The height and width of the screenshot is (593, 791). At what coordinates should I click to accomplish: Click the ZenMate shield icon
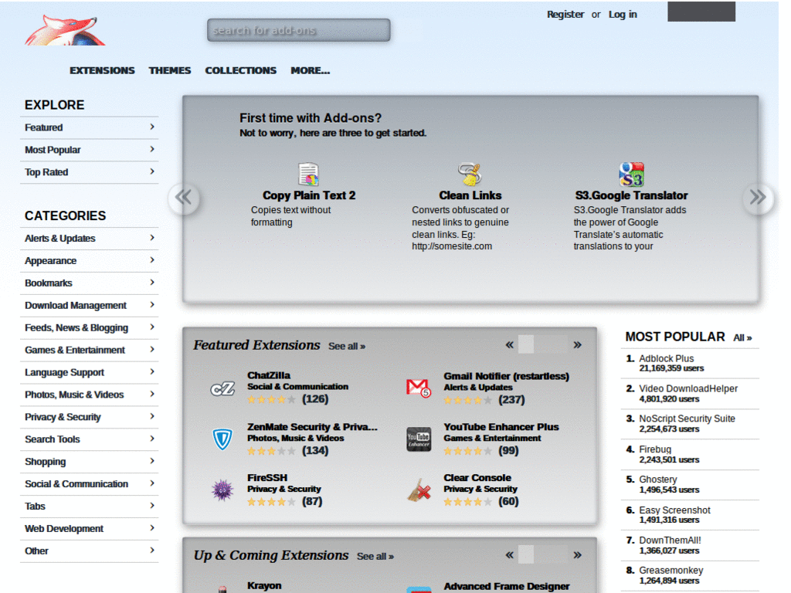(222, 439)
